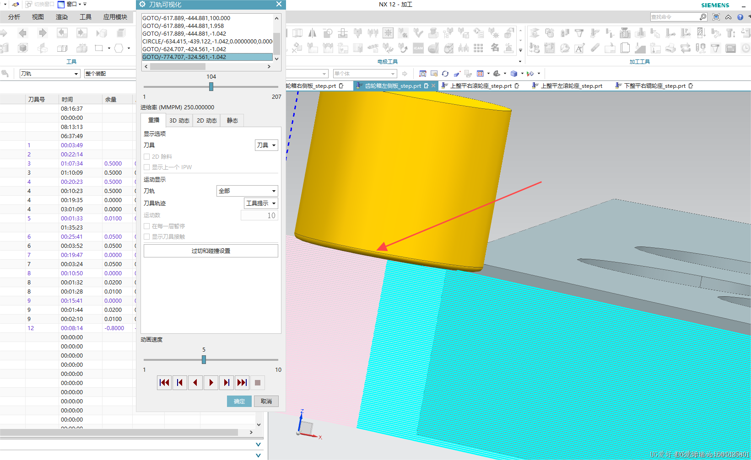The image size is (751, 460).
Task: Toggle 在每一层暂停 checkbox
Action: point(147,226)
